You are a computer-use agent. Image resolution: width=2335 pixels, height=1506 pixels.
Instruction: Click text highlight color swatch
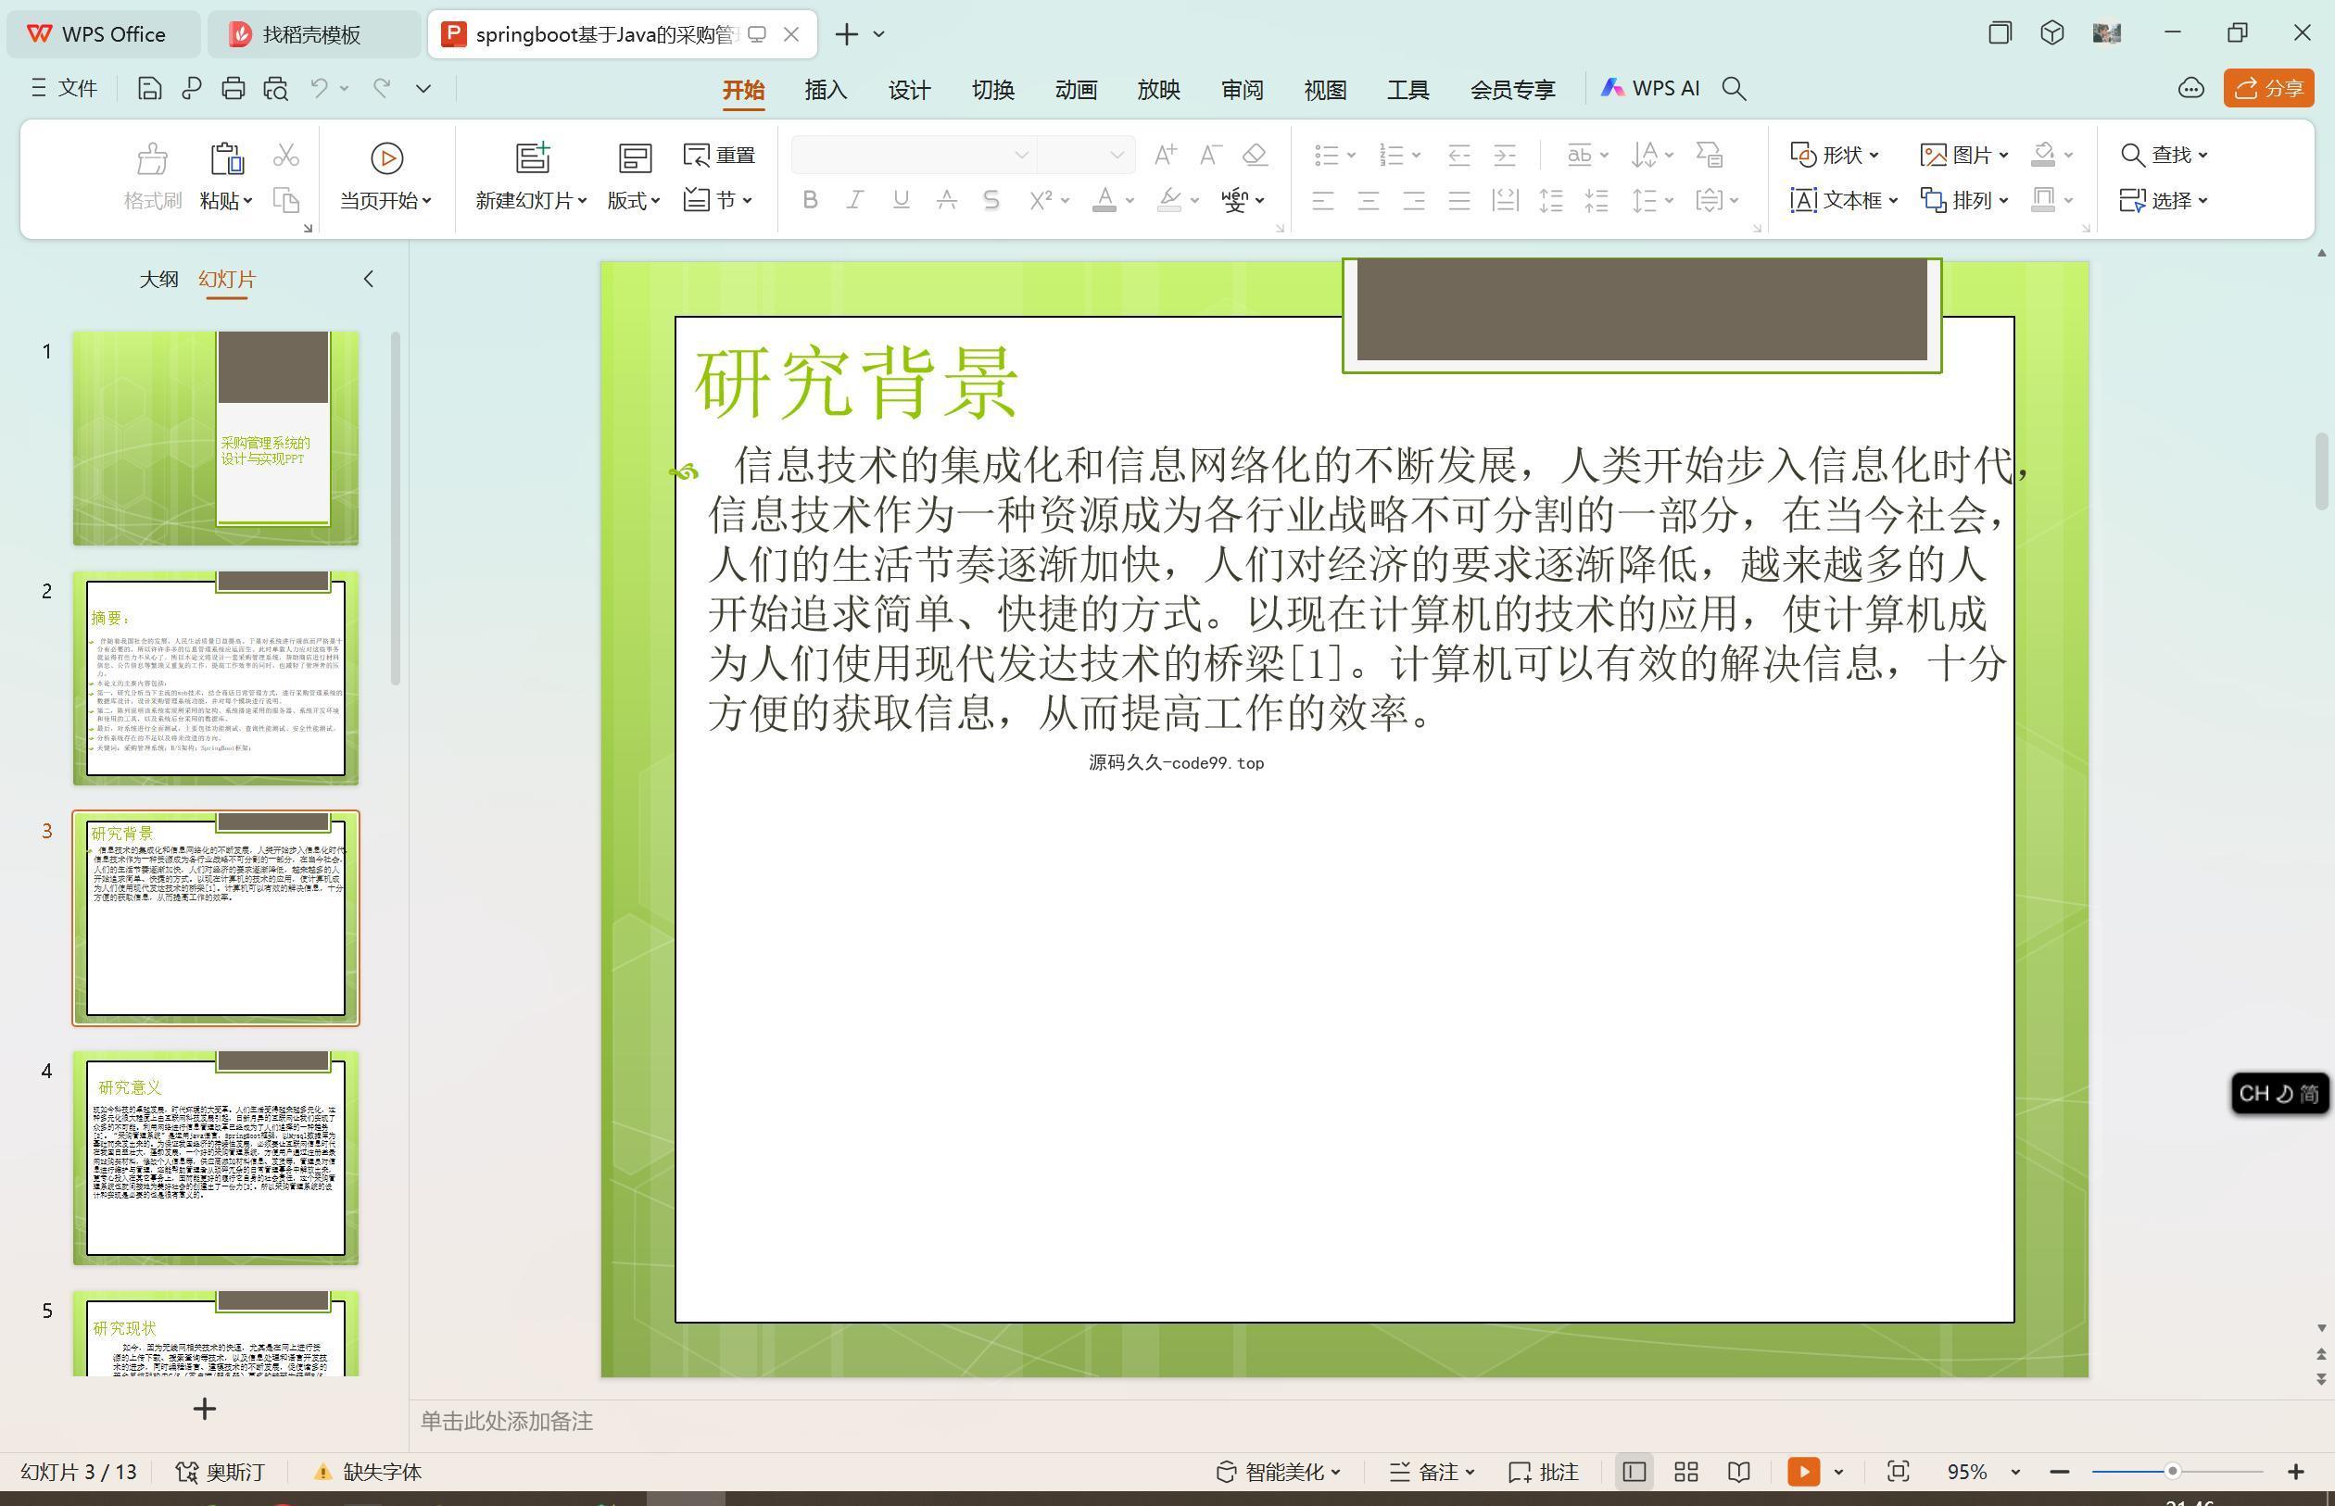click(x=1170, y=200)
